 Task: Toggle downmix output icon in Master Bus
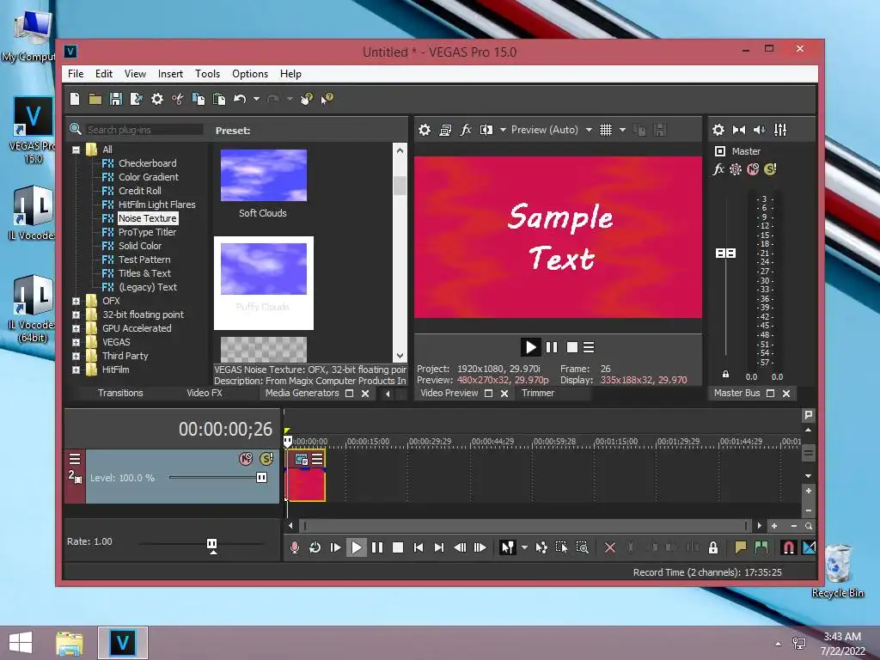739,131
